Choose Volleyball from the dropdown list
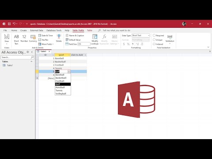212x159 pixels. point(63,94)
